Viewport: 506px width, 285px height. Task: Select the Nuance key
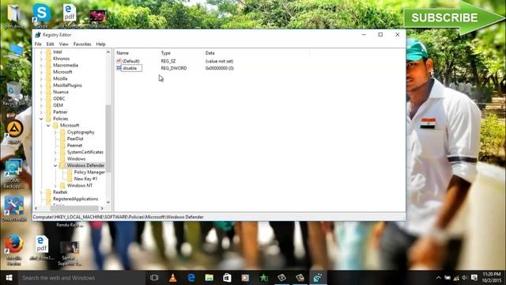coord(61,92)
